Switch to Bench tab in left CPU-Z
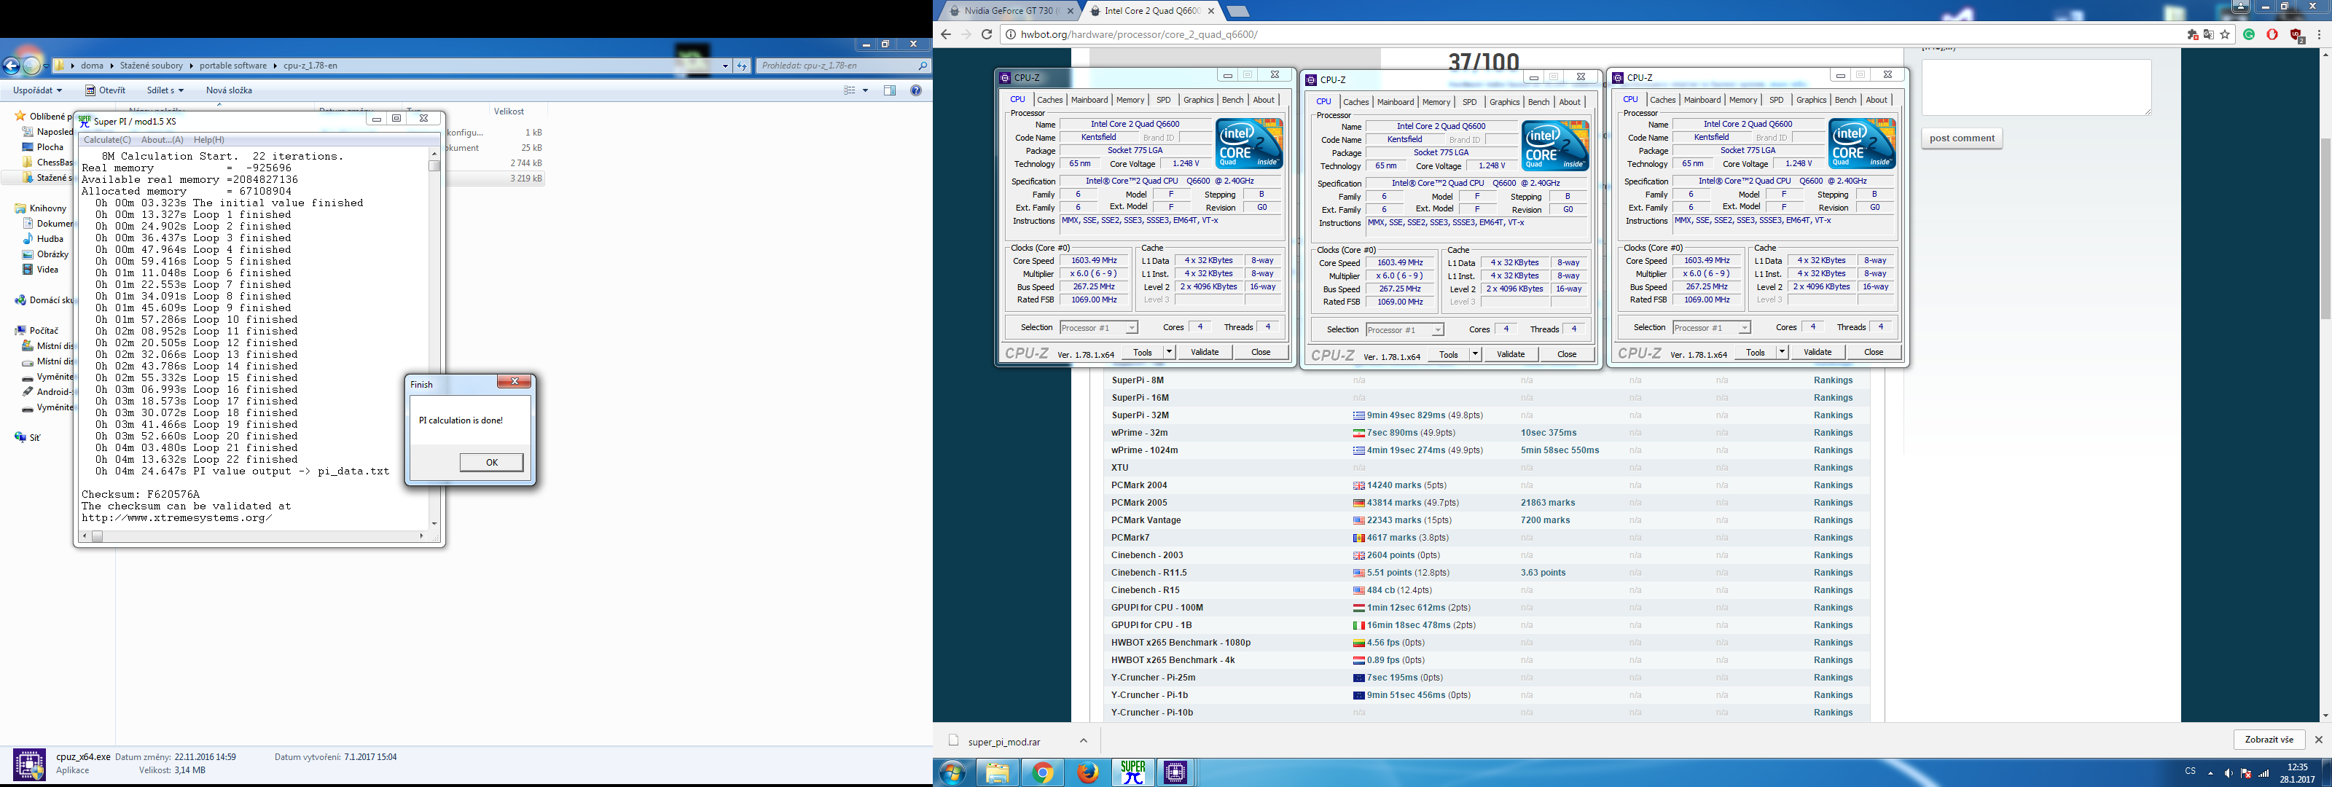The width and height of the screenshot is (2332, 787). point(1232,100)
